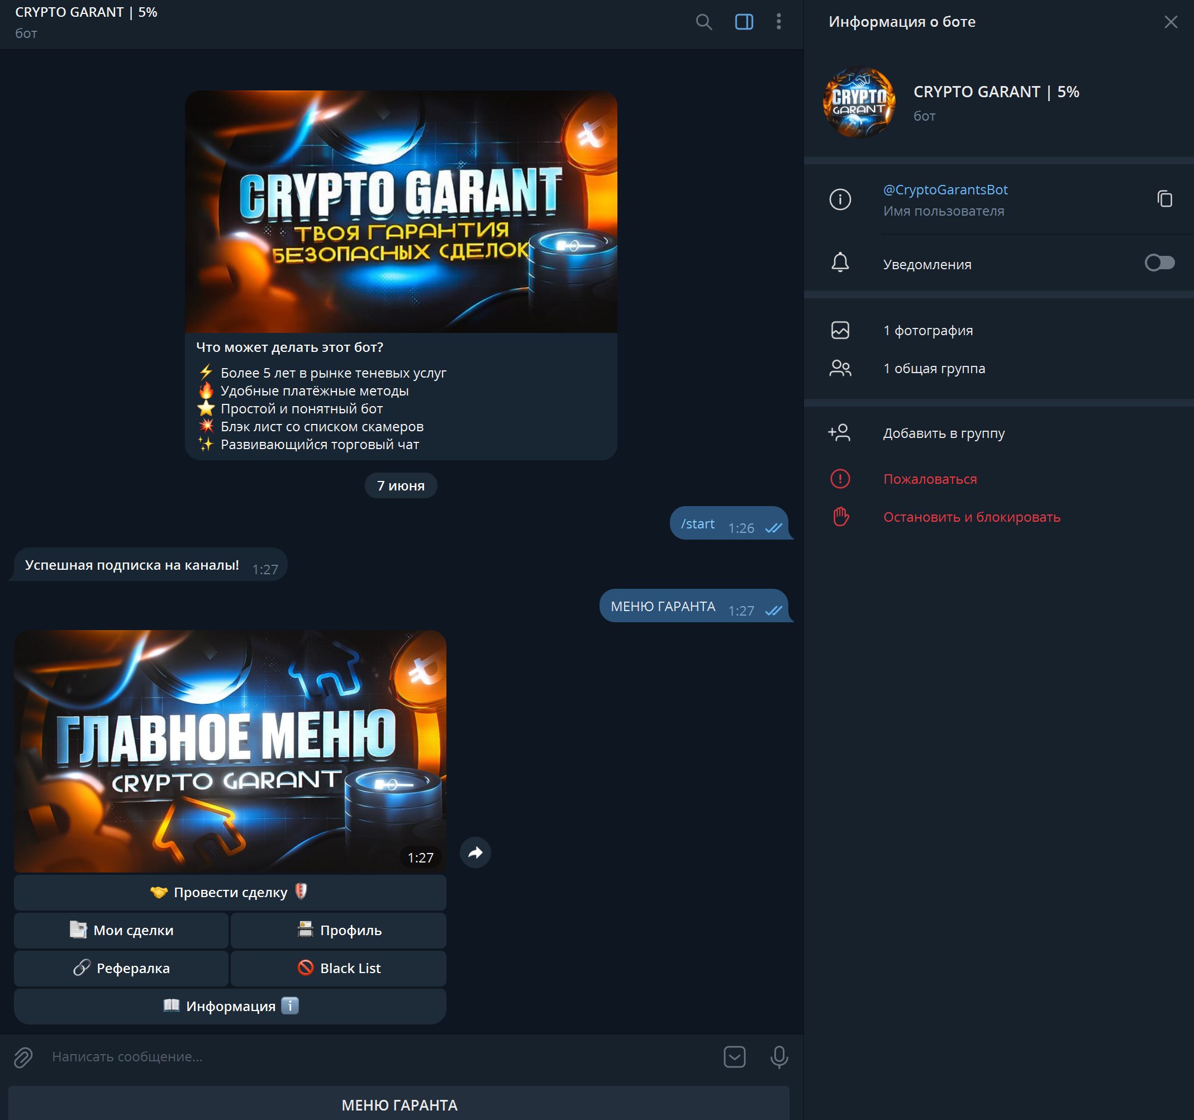
Task: Select Stop and block bot
Action: pos(971,517)
